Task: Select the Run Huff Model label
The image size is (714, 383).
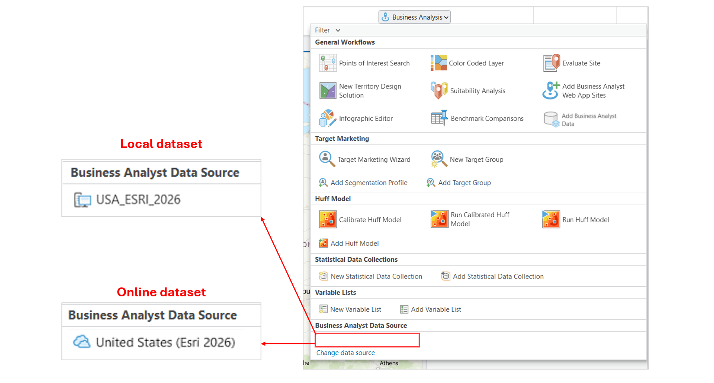Action: pos(586,220)
